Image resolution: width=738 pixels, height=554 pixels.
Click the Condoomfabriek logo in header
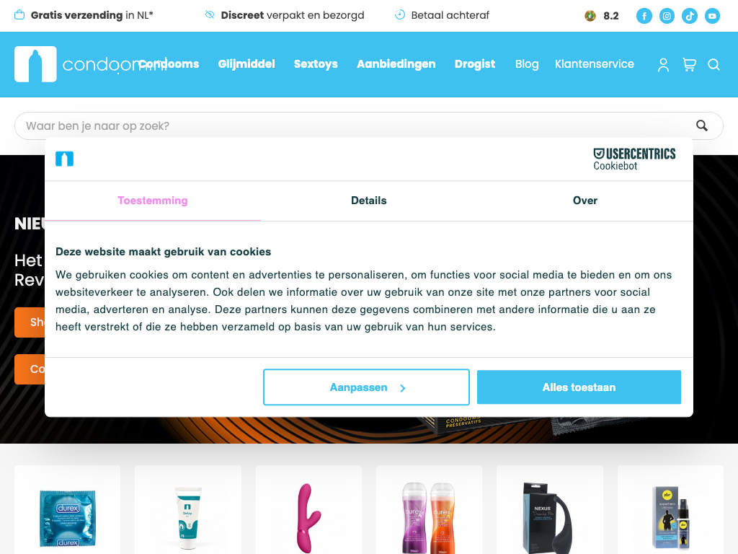90,64
